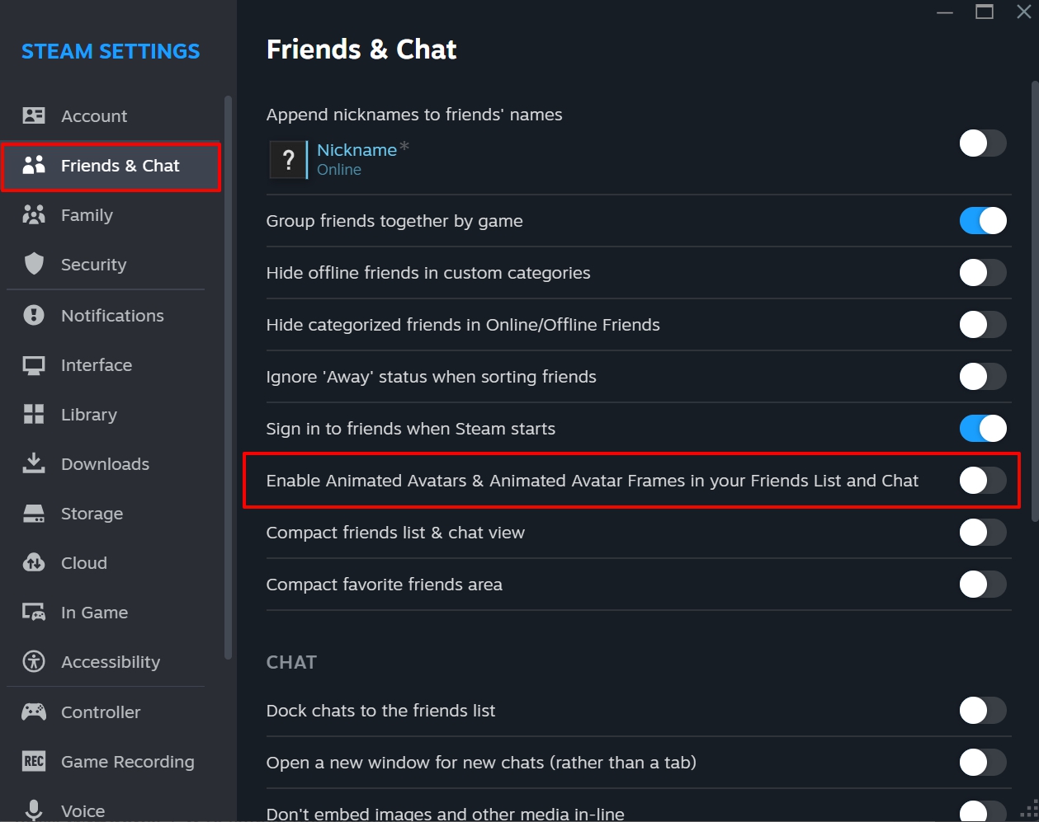Image resolution: width=1039 pixels, height=822 pixels.
Task: Open Downloads via its arrow icon
Action: pyautogui.click(x=34, y=463)
